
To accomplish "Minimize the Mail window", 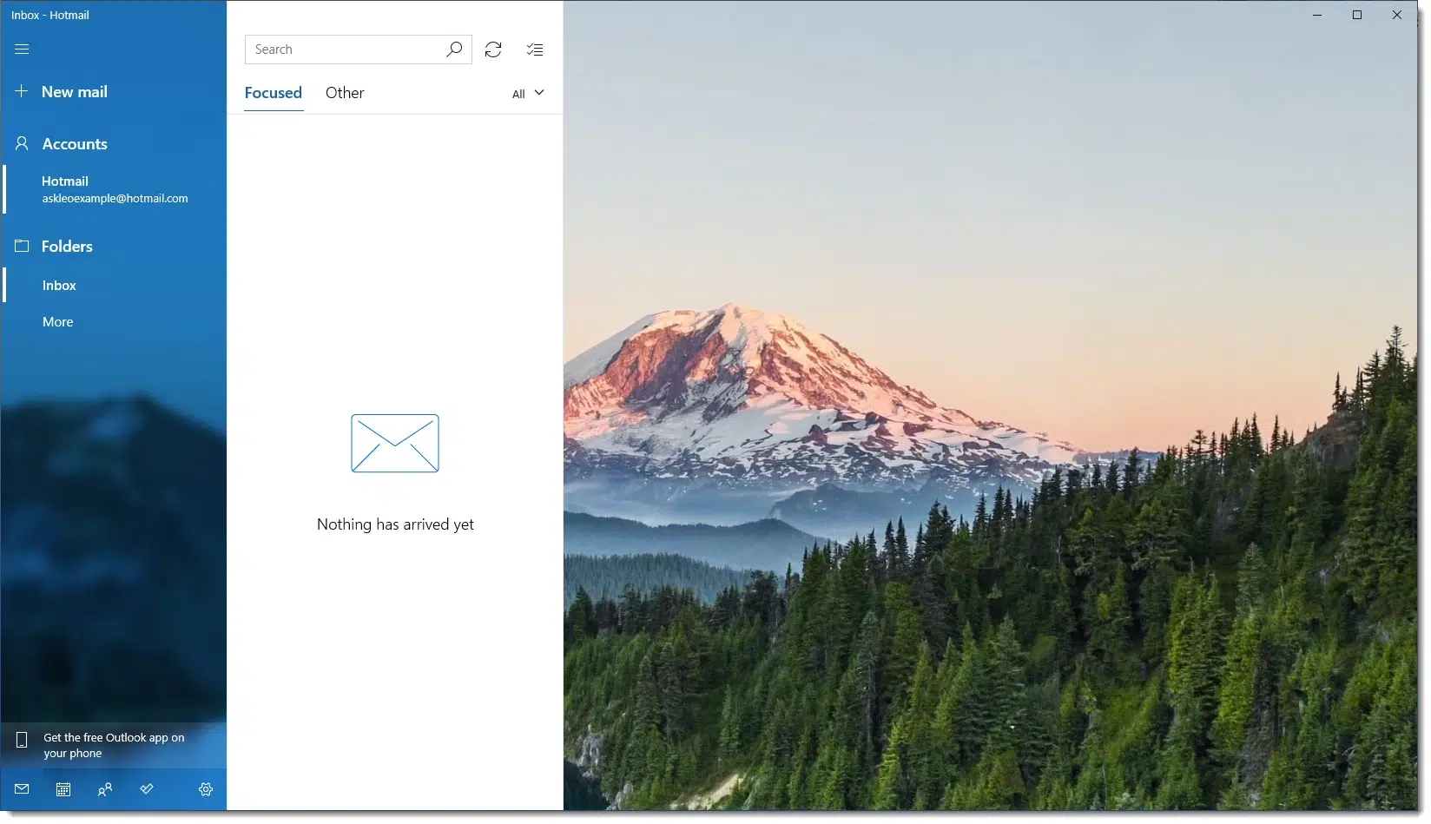I will click(x=1317, y=15).
